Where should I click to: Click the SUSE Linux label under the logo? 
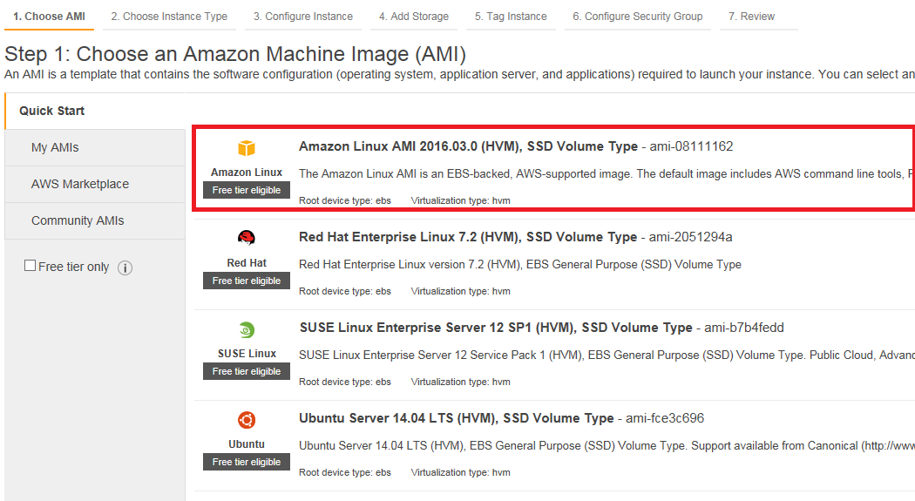[x=247, y=354]
